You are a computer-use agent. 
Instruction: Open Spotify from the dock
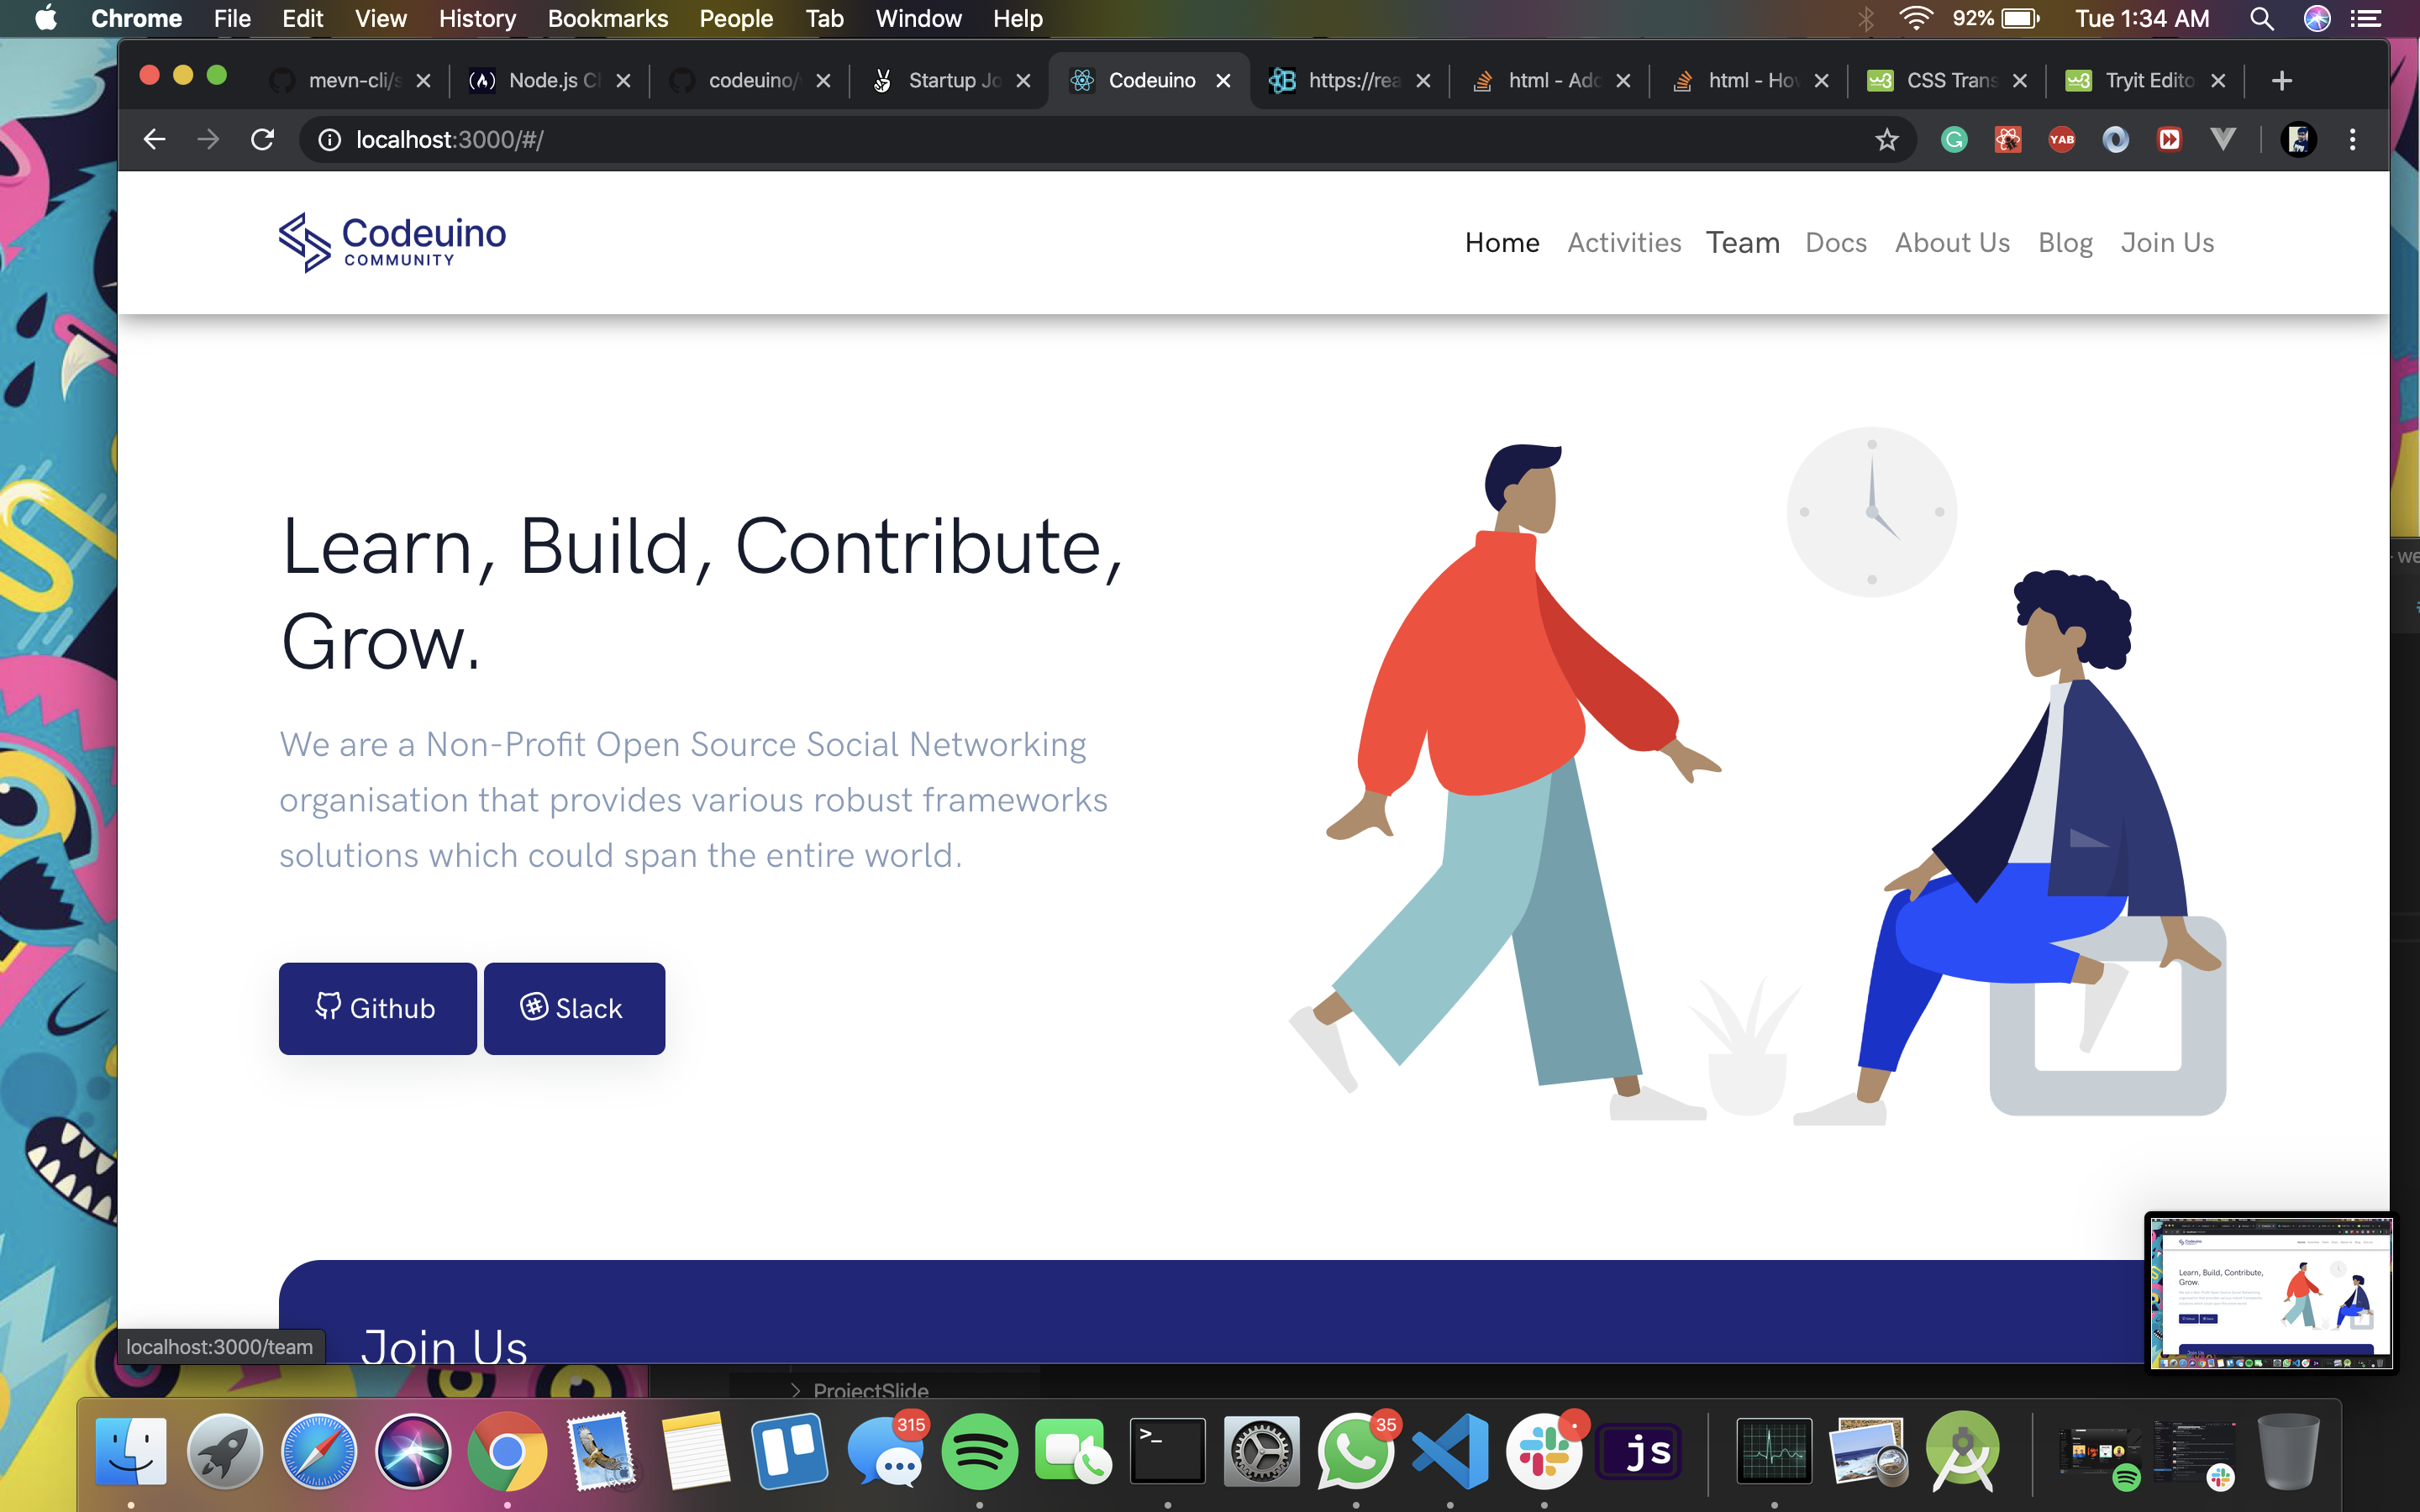pyautogui.click(x=979, y=1451)
